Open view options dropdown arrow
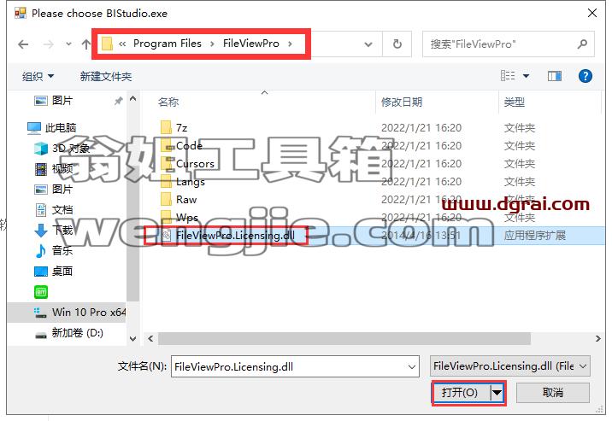This screenshot has height=421, width=612. pyautogui.click(x=527, y=76)
